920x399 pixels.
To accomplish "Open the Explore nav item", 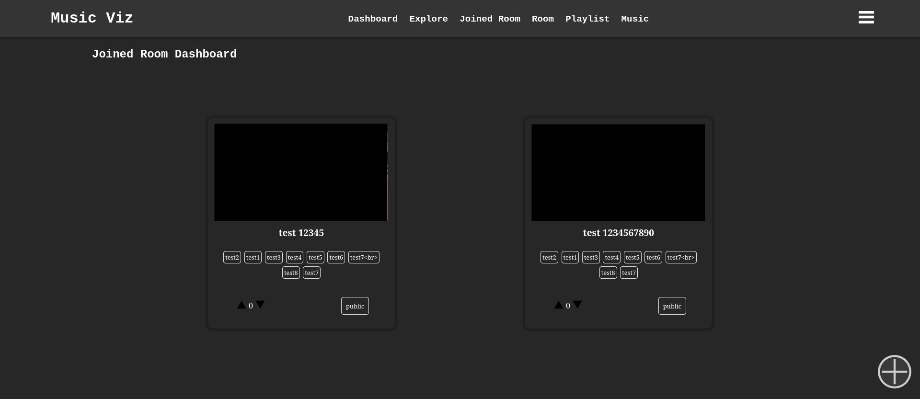I will (x=428, y=19).
